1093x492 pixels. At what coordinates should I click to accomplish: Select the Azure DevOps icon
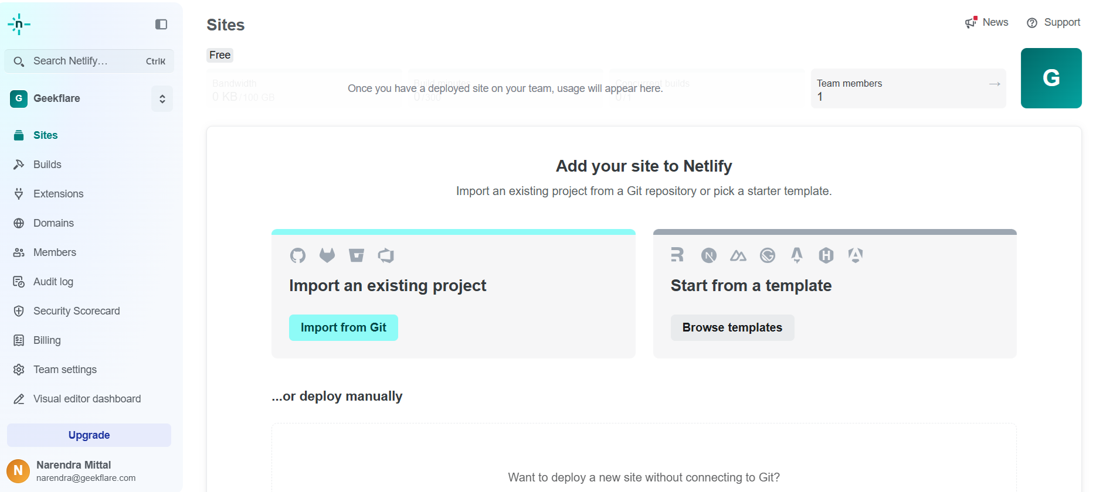point(385,255)
